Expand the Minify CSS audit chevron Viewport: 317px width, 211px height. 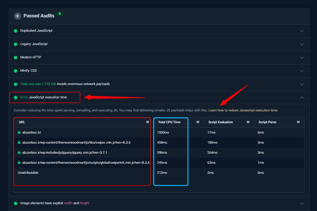click(x=302, y=71)
